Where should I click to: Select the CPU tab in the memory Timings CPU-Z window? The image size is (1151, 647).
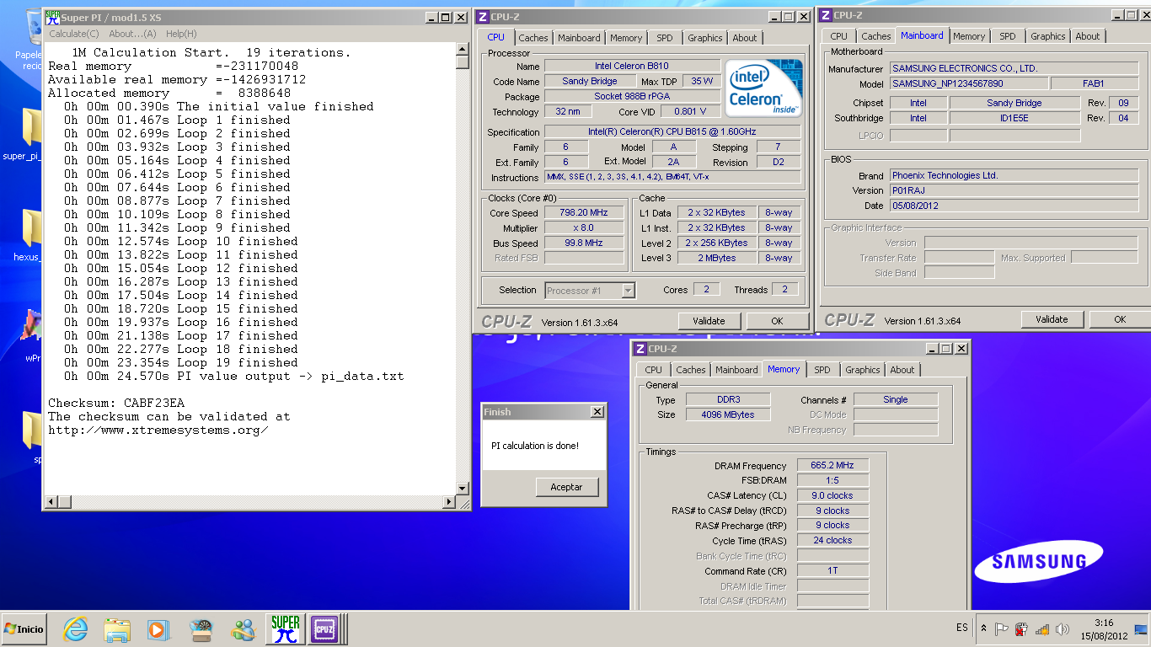[x=653, y=370]
